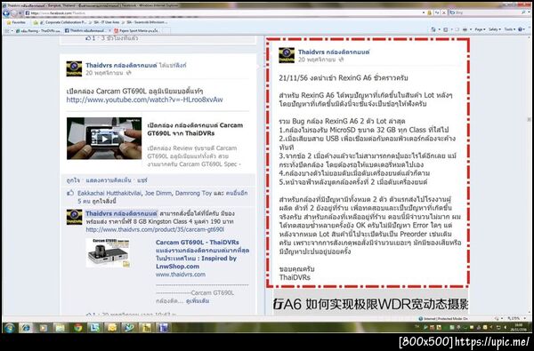Click ดูเพิ่มเติม (See more) in the comment
This screenshot has height=351, width=534.
pyautogui.click(x=198, y=301)
